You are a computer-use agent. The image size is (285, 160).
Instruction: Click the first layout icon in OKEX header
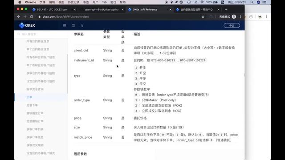[65, 25]
